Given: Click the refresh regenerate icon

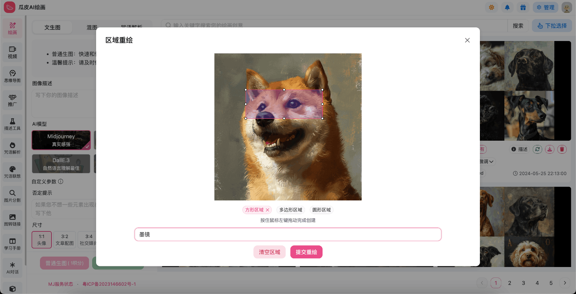Looking at the screenshot, I should pyautogui.click(x=537, y=149).
